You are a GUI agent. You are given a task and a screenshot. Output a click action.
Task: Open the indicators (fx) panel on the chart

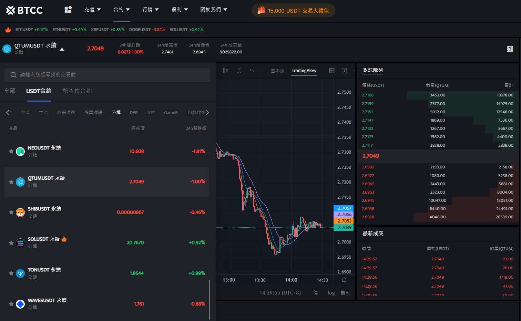pos(239,70)
